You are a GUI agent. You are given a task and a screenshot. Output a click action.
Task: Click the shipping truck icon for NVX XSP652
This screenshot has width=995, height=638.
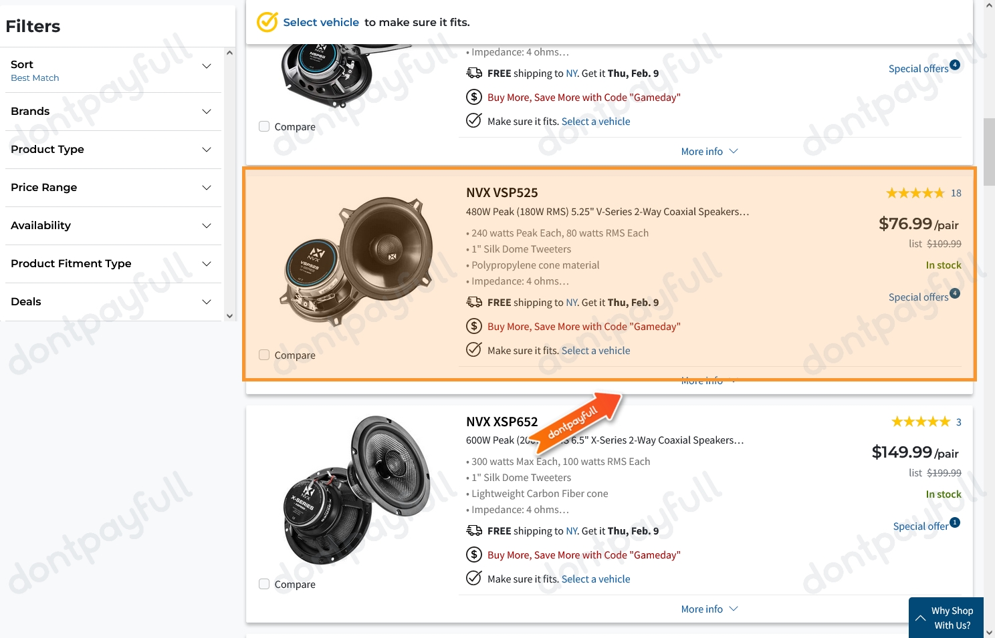tap(475, 530)
